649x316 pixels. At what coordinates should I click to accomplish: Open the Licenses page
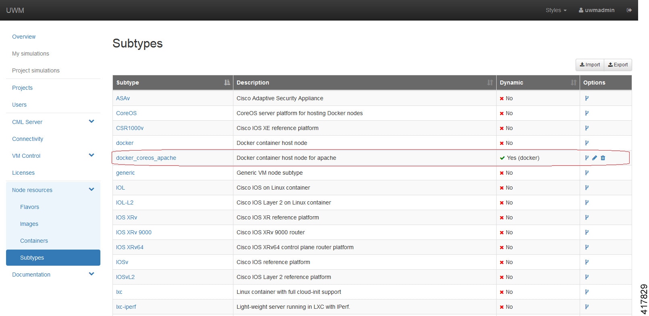(23, 173)
